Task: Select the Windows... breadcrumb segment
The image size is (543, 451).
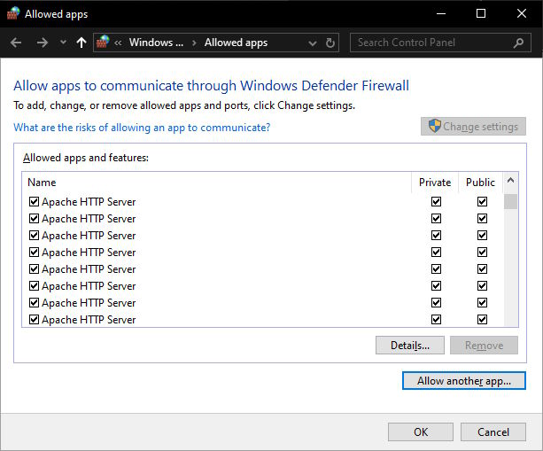Action: point(156,43)
